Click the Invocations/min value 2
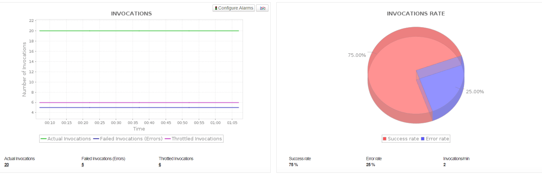This screenshot has height=175, width=542. 445,165
